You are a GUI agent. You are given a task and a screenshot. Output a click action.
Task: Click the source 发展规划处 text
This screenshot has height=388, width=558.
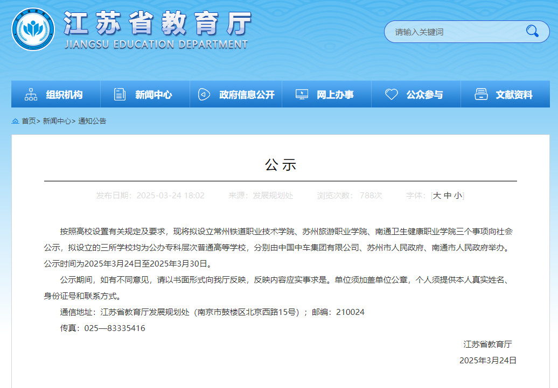coord(273,196)
